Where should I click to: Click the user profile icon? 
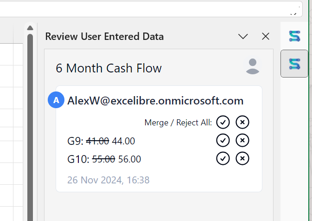pos(252,66)
